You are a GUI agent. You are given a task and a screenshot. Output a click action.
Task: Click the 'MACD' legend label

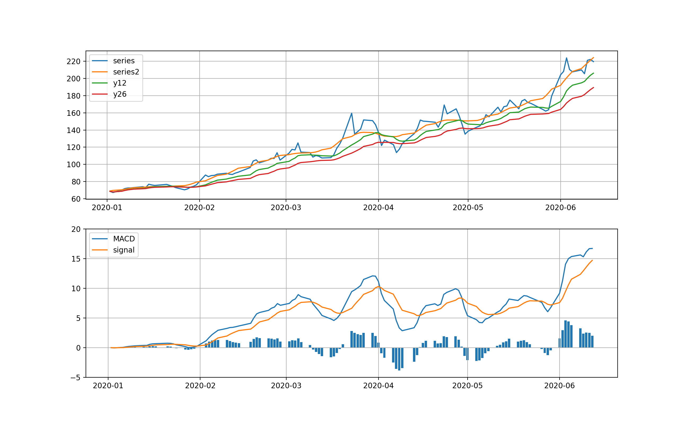124,239
